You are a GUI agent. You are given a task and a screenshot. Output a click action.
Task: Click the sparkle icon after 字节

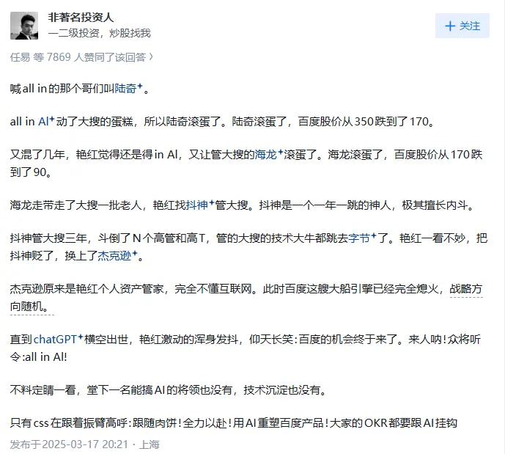(x=374, y=235)
